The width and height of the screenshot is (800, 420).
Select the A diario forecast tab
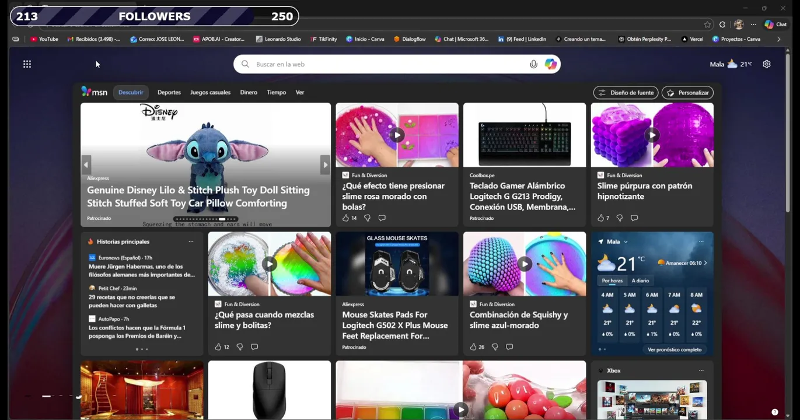point(640,281)
